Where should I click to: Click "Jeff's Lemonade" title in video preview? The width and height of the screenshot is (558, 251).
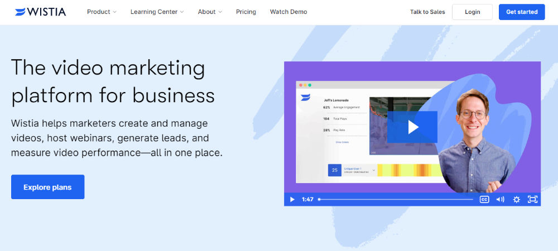336,100
